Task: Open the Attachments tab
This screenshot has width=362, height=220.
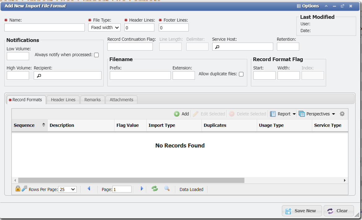Action: (x=121, y=99)
